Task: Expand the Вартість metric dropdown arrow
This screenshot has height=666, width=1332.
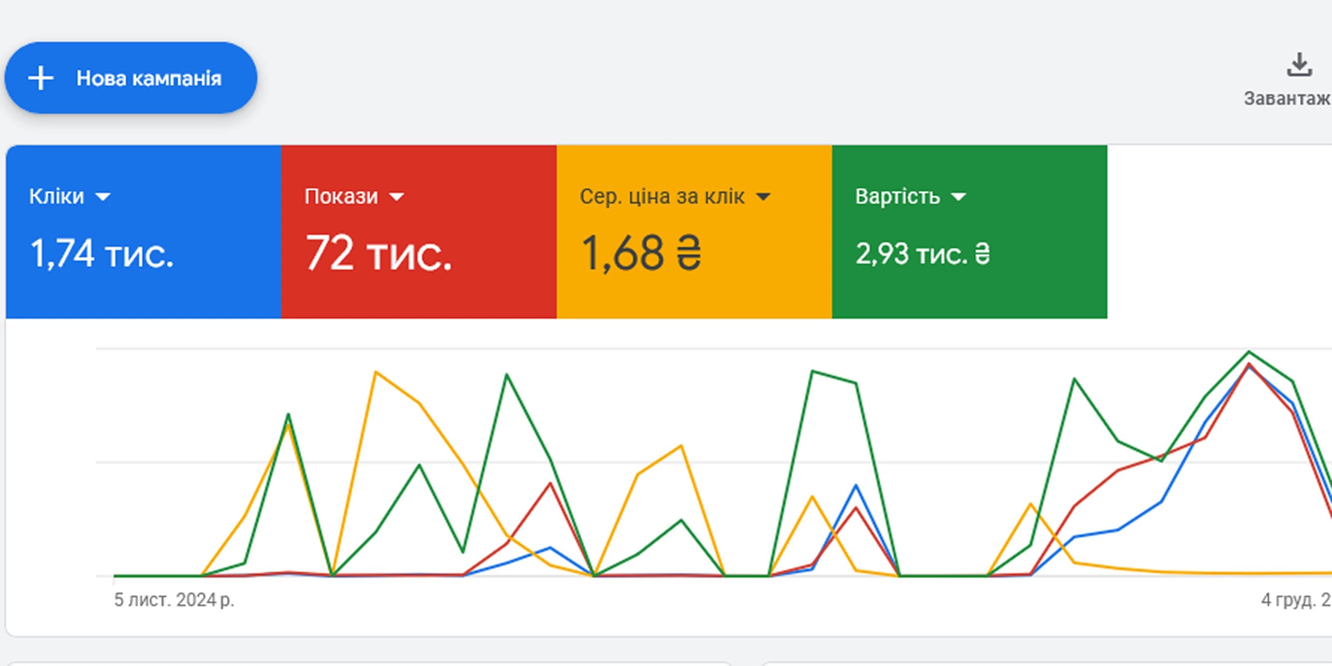Action: coord(958,197)
